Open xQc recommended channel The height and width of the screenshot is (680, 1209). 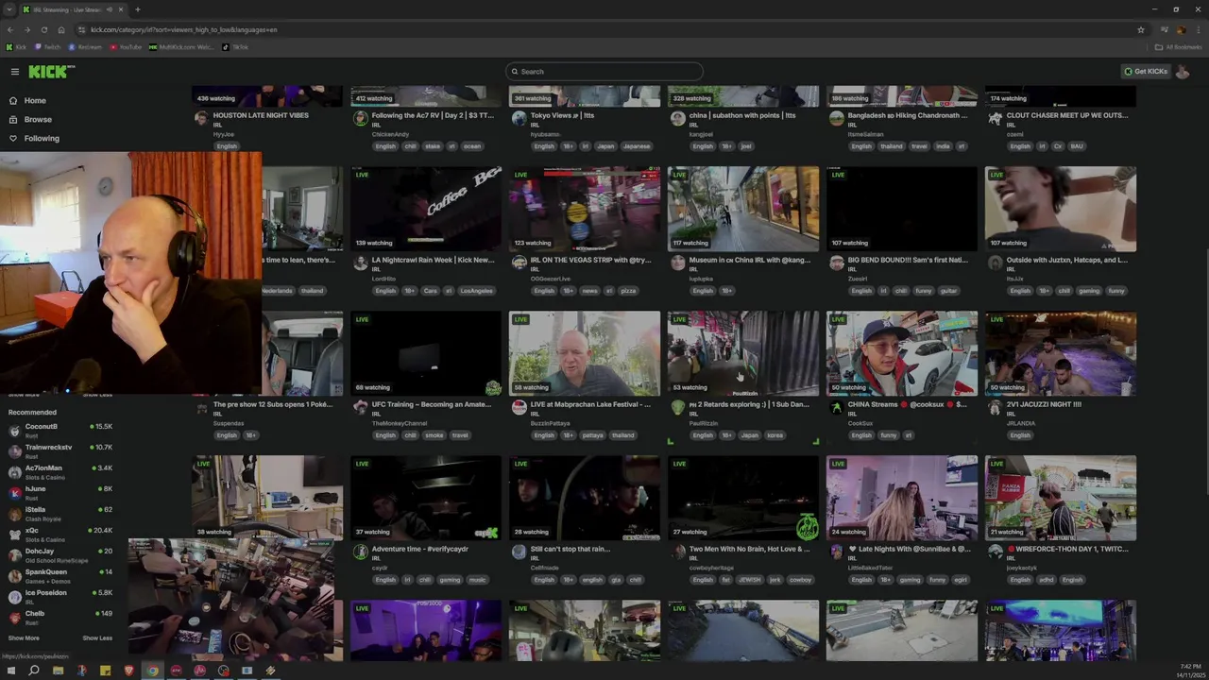[x=59, y=534]
